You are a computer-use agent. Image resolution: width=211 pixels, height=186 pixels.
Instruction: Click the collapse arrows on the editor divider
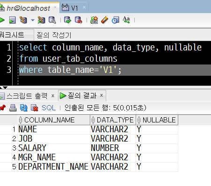(3, 87)
